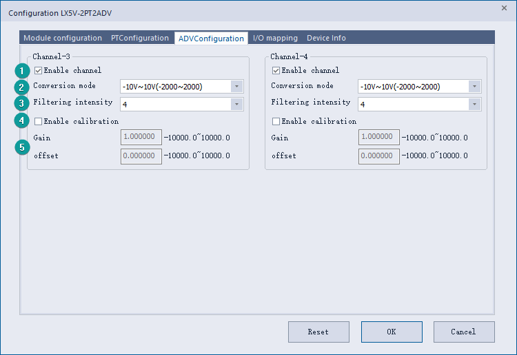Click the Channel-3 Conversion mode label

[x=64, y=85]
